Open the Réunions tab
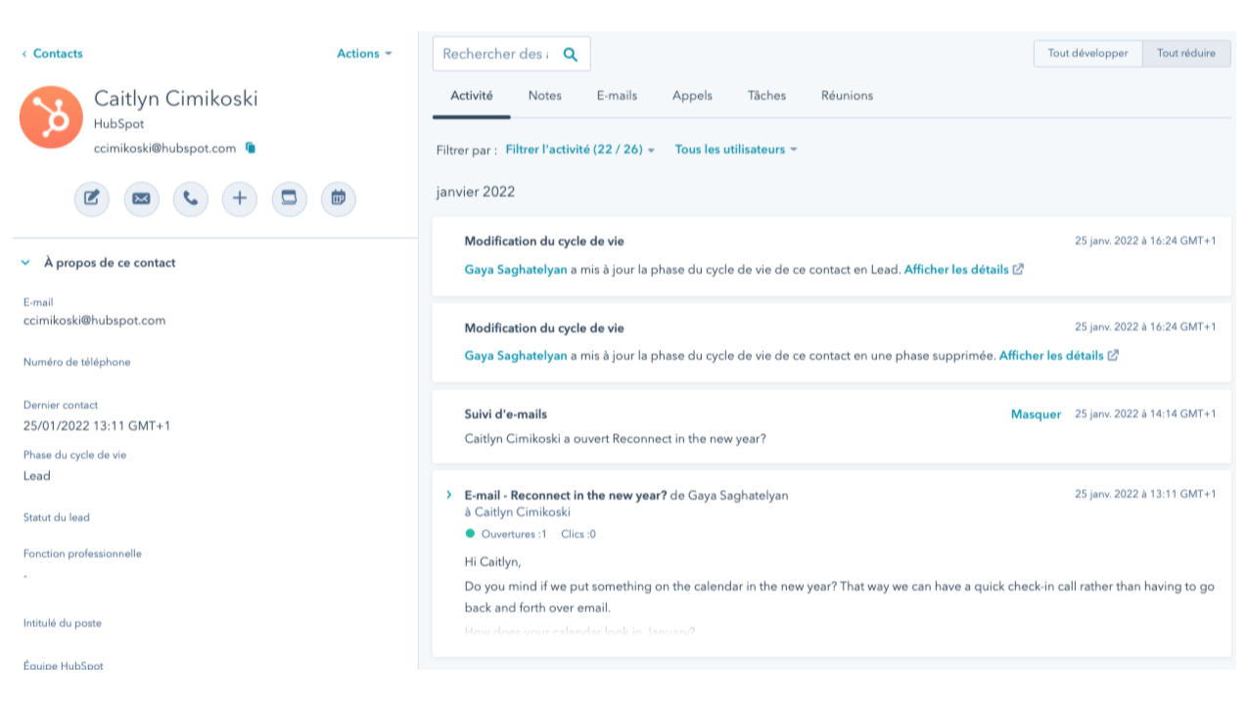1249x702 pixels. pos(846,95)
